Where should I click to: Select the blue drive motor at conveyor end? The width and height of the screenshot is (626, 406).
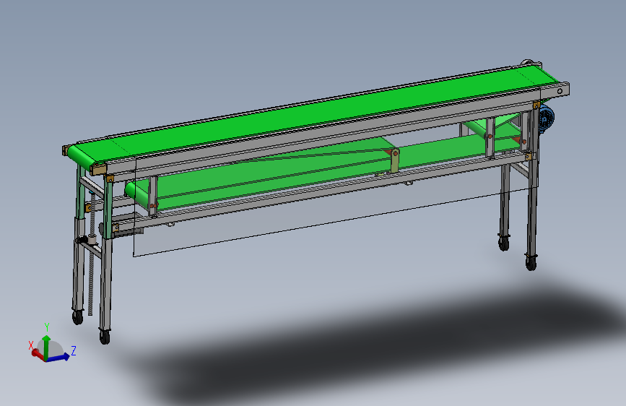click(546, 118)
